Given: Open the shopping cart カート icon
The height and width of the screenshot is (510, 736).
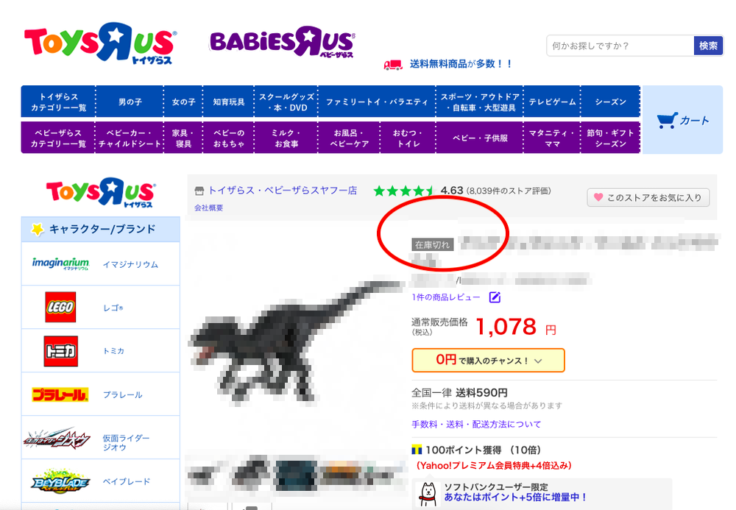Looking at the screenshot, I should pyautogui.click(x=682, y=120).
